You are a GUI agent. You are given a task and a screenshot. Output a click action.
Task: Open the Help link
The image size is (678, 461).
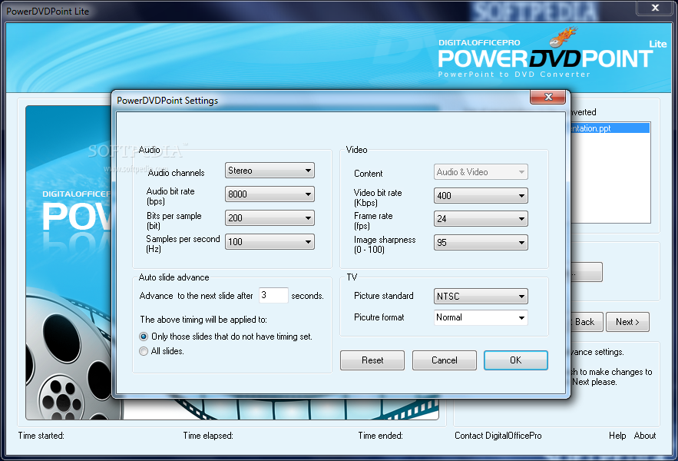(x=617, y=436)
